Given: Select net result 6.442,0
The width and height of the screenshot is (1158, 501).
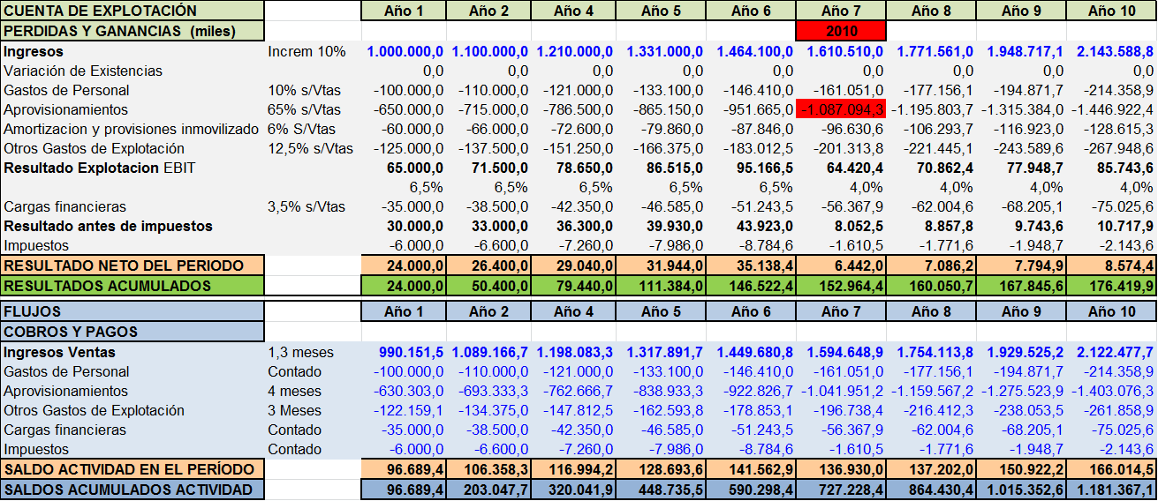Looking at the screenshot, I should click(x=840, y=265).
